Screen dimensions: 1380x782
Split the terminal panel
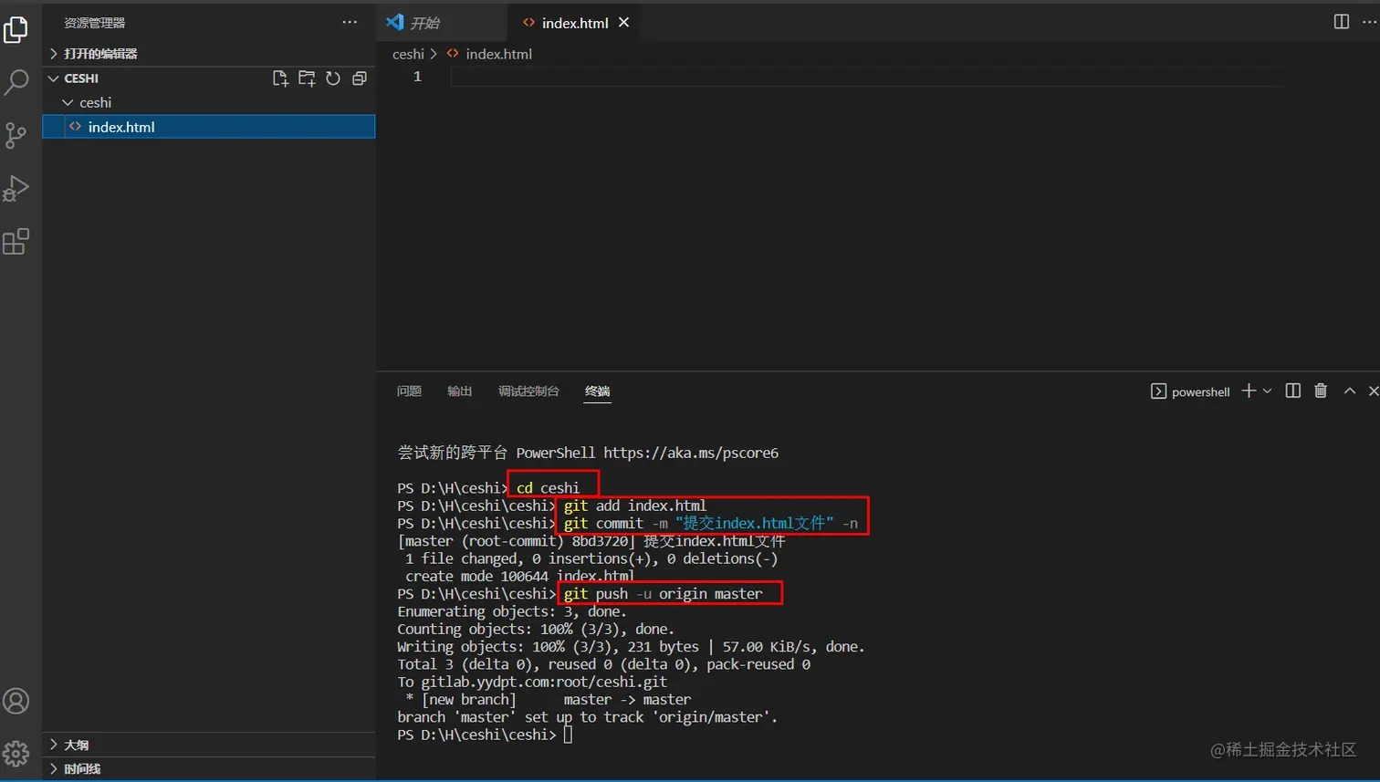tap(1293, 391)
